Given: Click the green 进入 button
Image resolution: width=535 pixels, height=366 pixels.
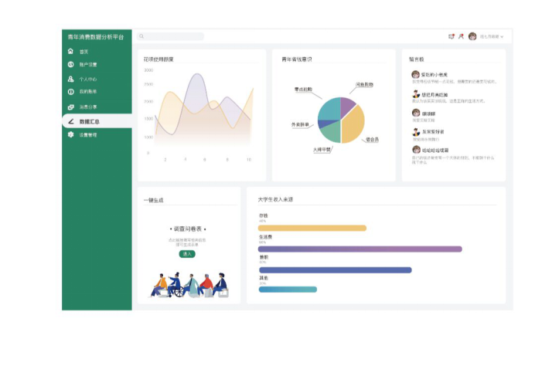Looking at the screenshot, I should pyautogui.click(x=187, y=254).
